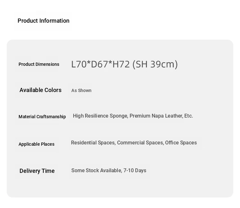Click the Delivery Time label
This screenshot has height=208, width=240.
tap(37, 171)
